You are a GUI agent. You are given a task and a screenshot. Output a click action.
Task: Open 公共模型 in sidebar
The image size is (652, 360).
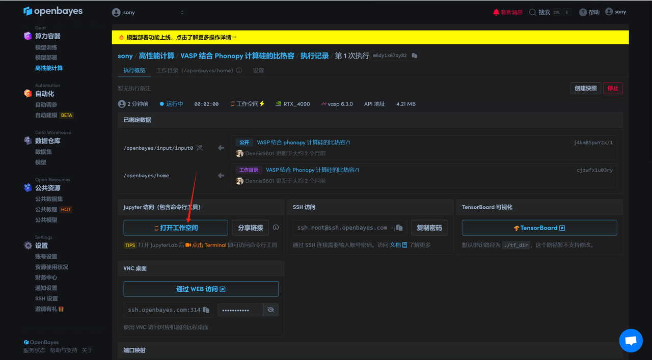coord(46,220)
